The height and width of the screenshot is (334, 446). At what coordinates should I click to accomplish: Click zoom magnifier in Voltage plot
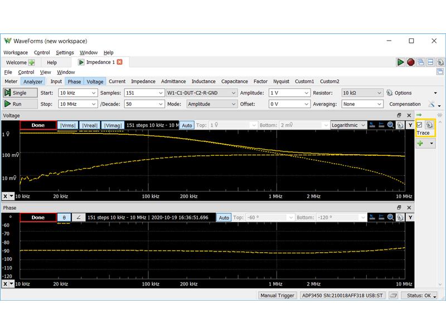tap(391, 125)
